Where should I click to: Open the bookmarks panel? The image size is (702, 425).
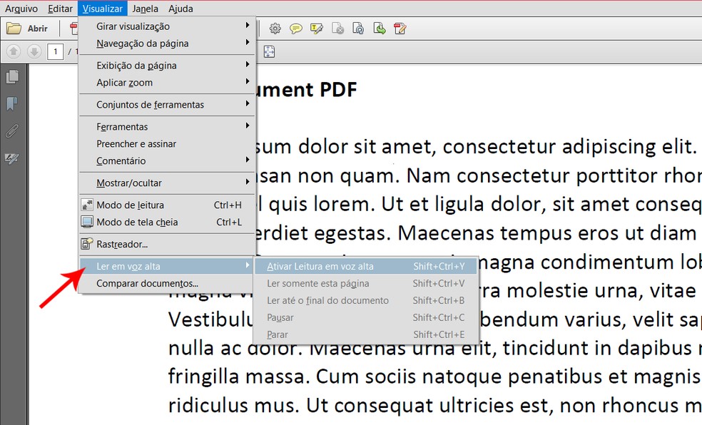(12, 104)
